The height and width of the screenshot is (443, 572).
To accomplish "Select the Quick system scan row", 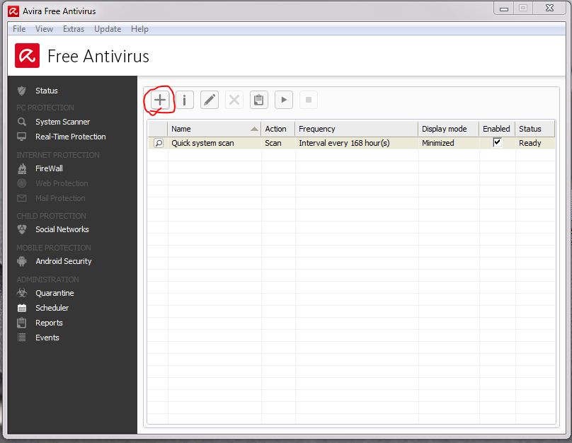I will 202,143.
